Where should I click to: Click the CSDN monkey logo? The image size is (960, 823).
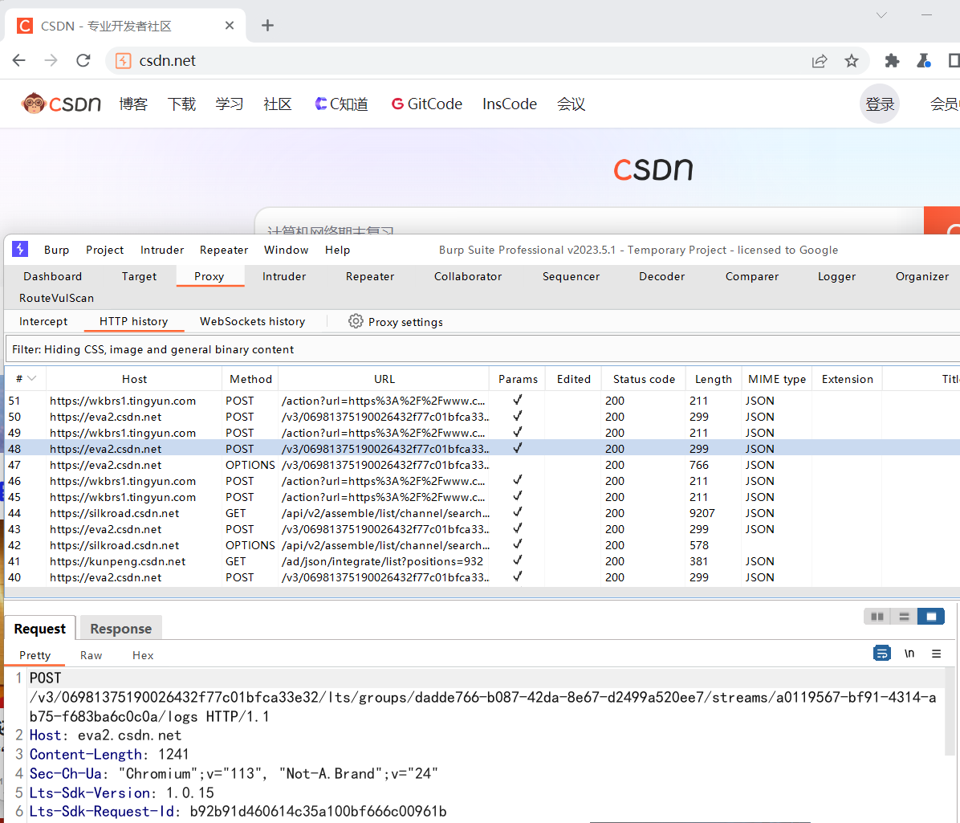click(61, 104)
